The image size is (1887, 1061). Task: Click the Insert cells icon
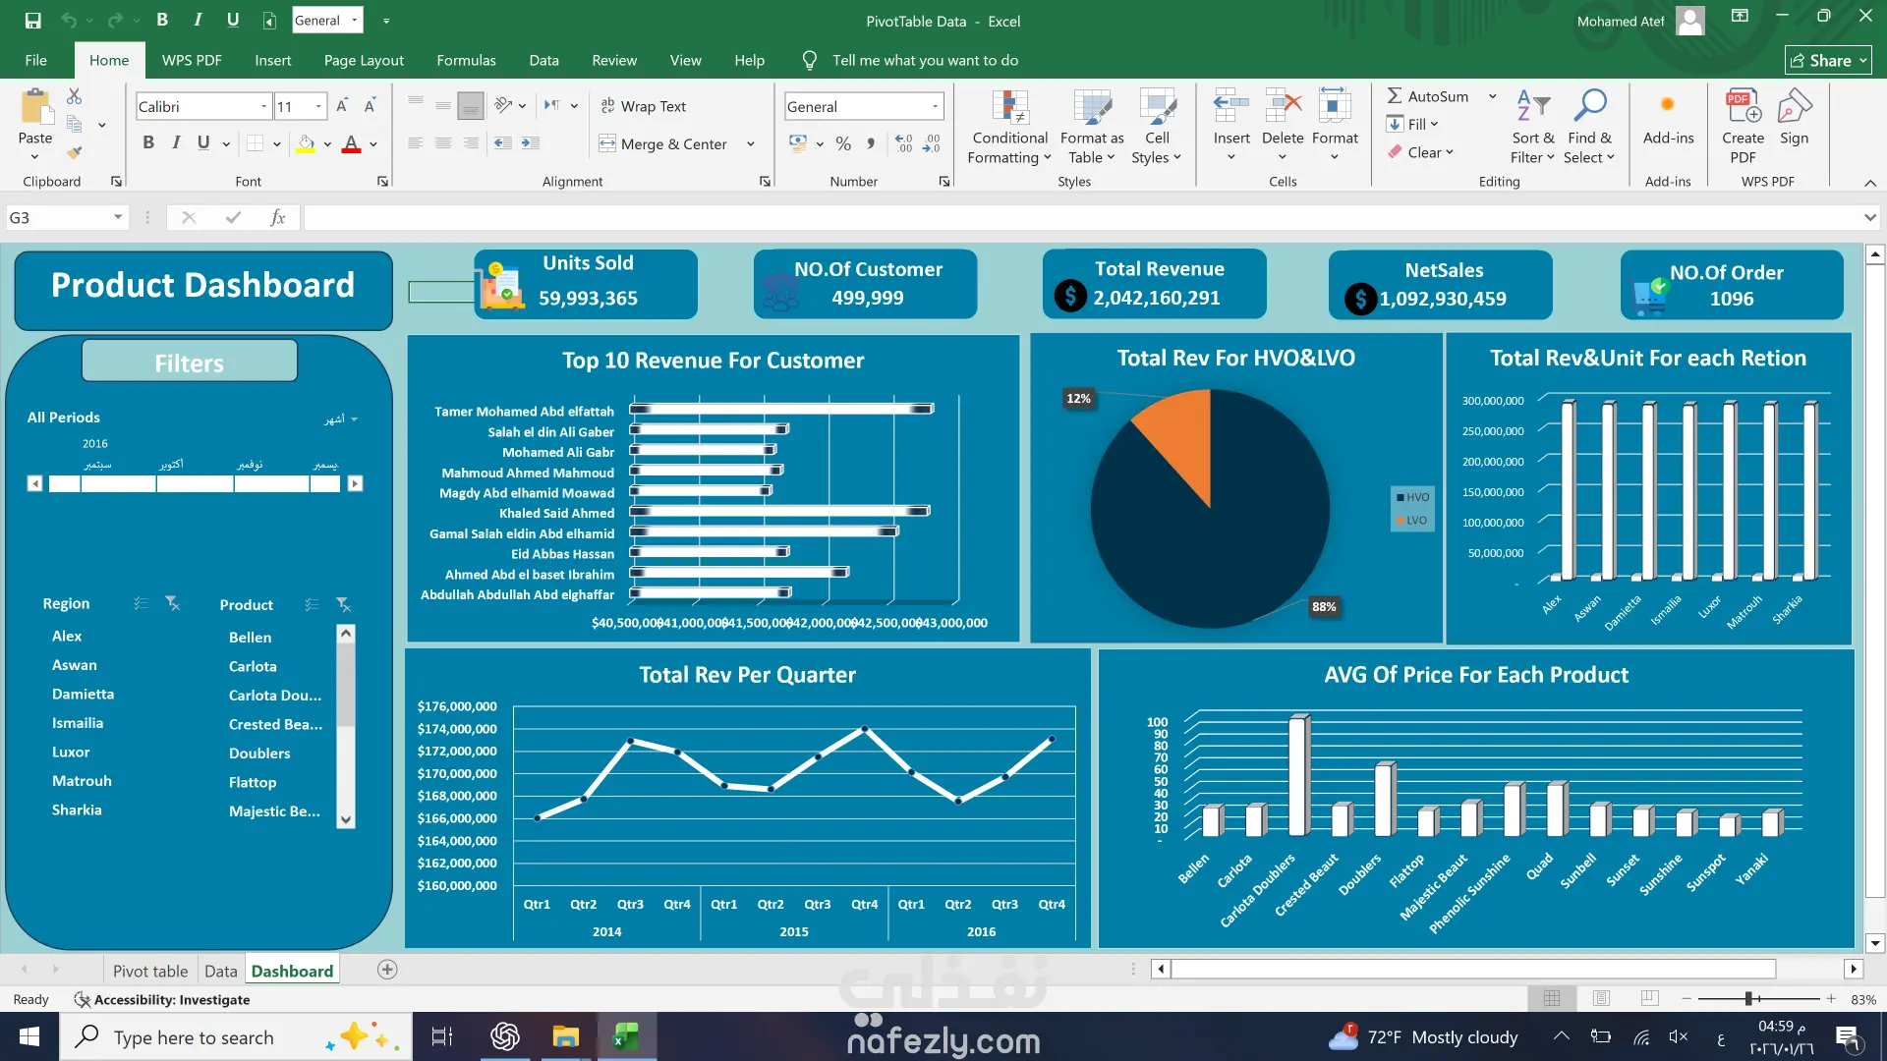click(1230, 106)
